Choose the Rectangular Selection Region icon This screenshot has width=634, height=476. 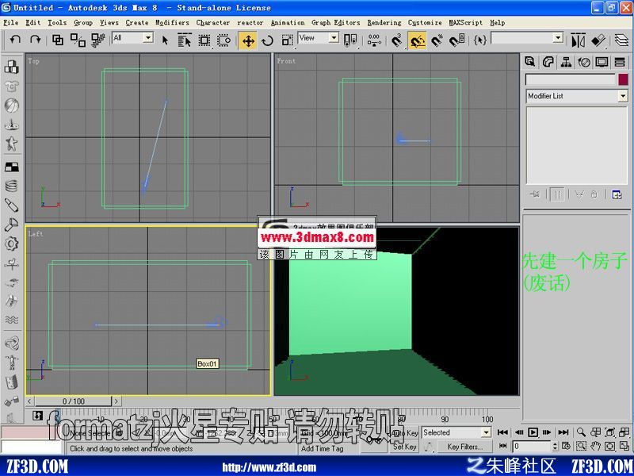pos(204,40)
